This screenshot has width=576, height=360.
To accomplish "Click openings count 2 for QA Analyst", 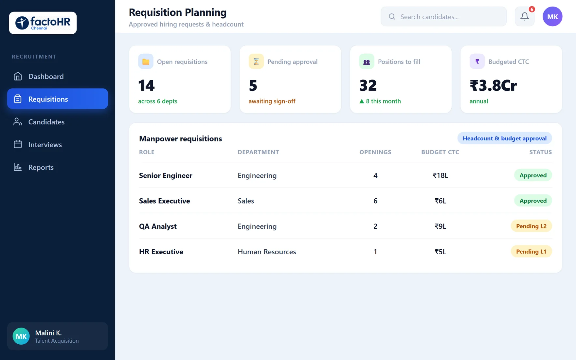I will click(x=375, y=226).
